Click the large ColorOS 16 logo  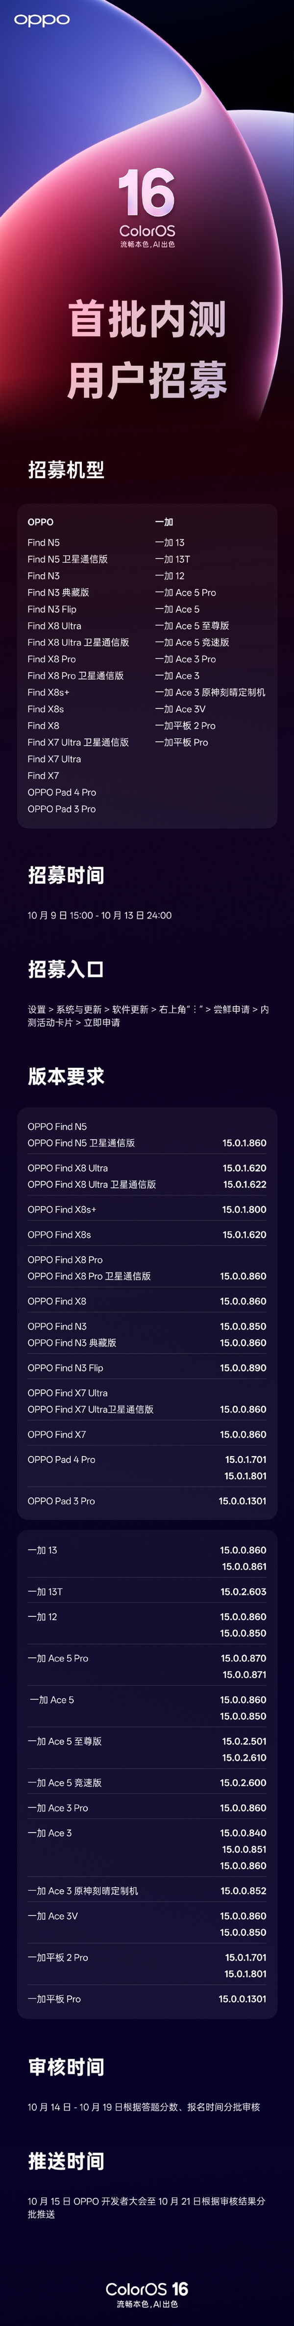147,207
